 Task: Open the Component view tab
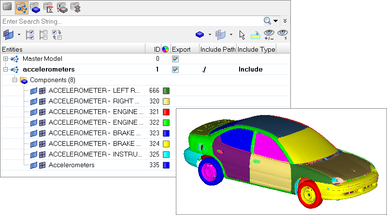click(x=35, y=8)
